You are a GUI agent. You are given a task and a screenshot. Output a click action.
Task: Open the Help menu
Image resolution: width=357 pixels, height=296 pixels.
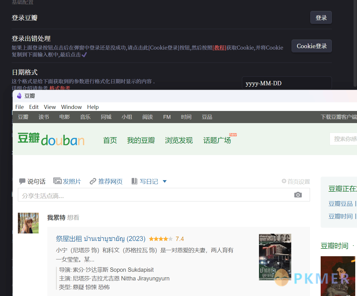coord(93,107)
